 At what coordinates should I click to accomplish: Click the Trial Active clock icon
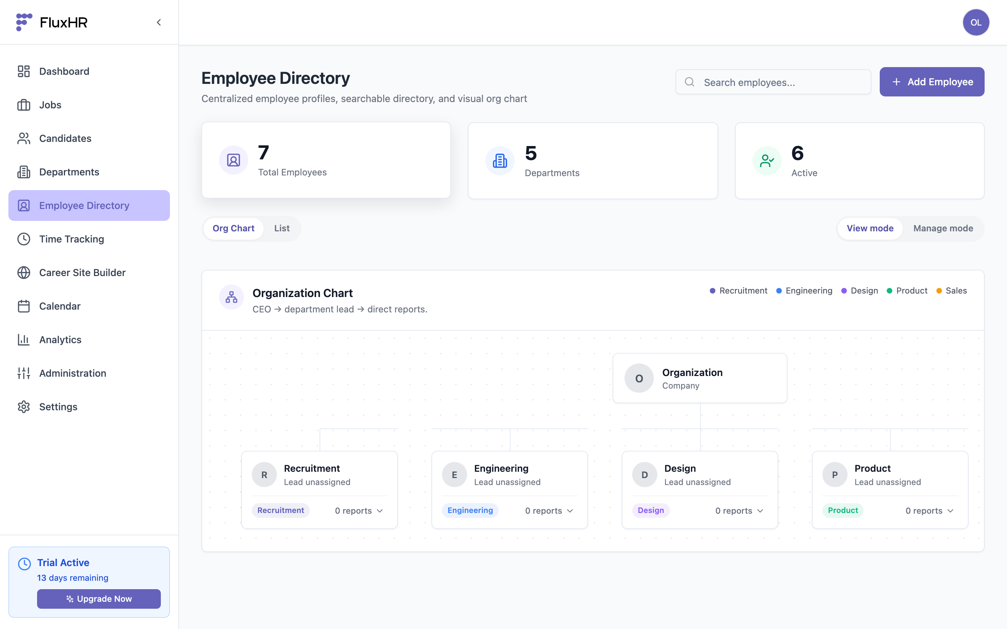click(x=24, y=564)
